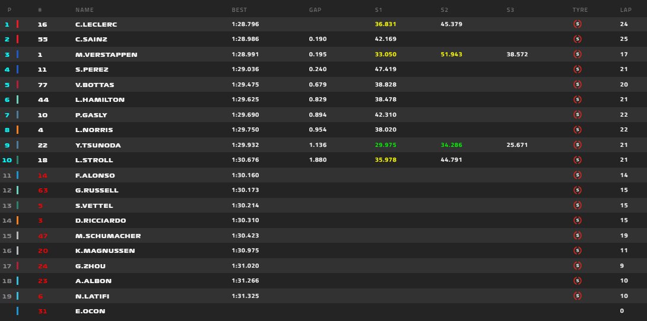
Task: Select the tyre icon for Hamilton
Action: point(577,99)
